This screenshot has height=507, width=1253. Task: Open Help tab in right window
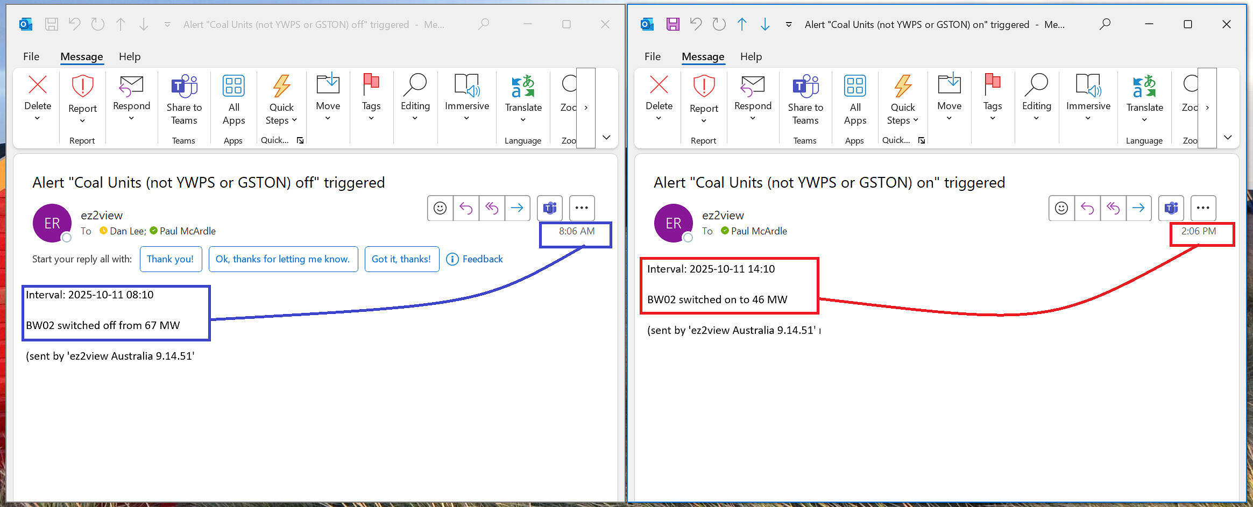pyautogui.click(x=751, y=56)
